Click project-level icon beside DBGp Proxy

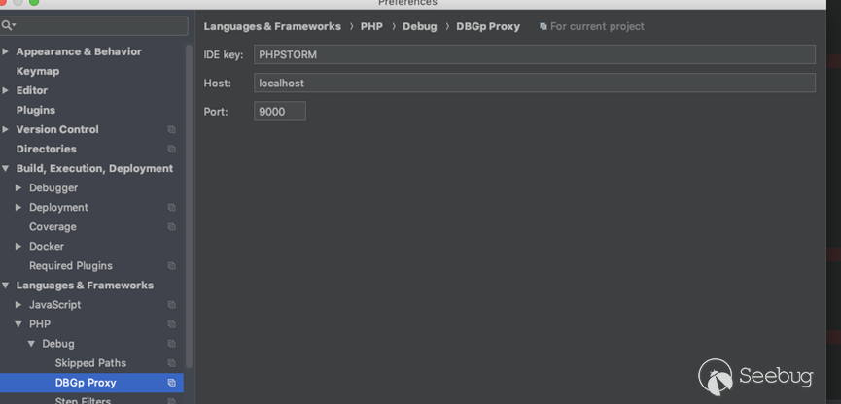pos(172,383)
